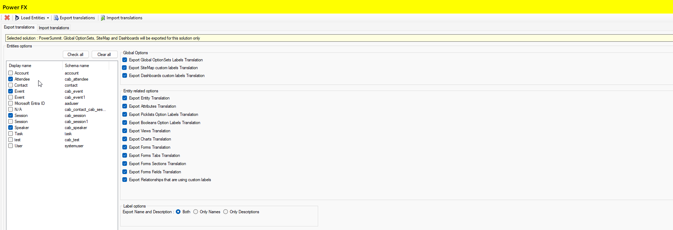
Task: Uncheck the Event checkbox for cab_event
Action: (x=11, y=91)
